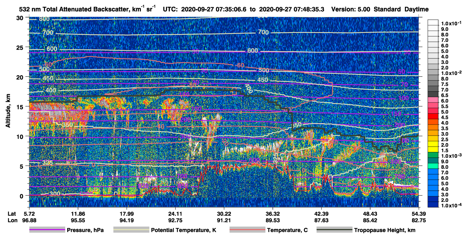Image resolution: width=465 pixels, height=238 pixels.
Task: Click the 'Tropopause Height, km' legend label
Action: [385, 230]
